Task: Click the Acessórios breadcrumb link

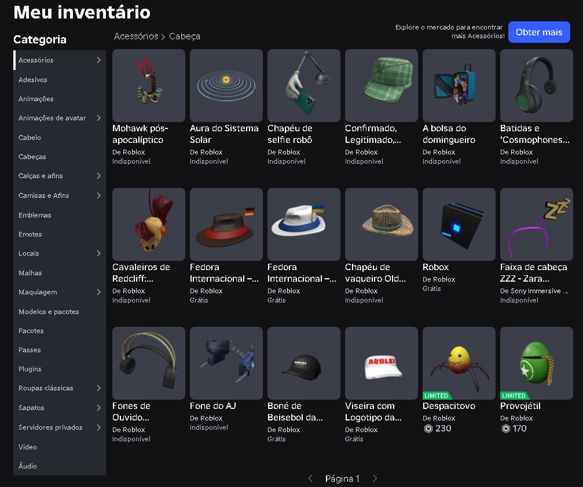Action: 136,36
